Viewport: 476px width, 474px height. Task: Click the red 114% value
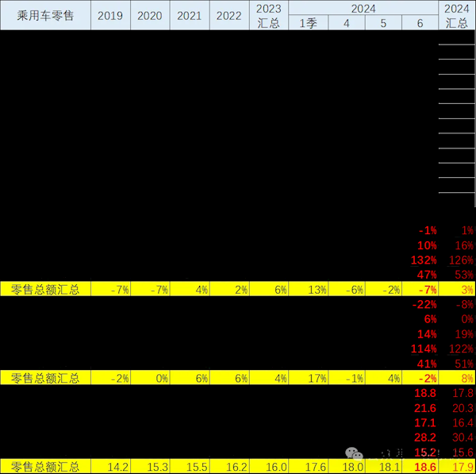(x=424, y=349)
